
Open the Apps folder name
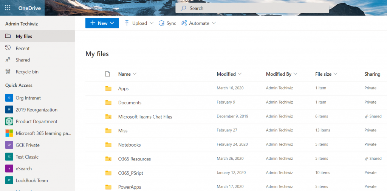pyautogui.click(x=124, y=89)
